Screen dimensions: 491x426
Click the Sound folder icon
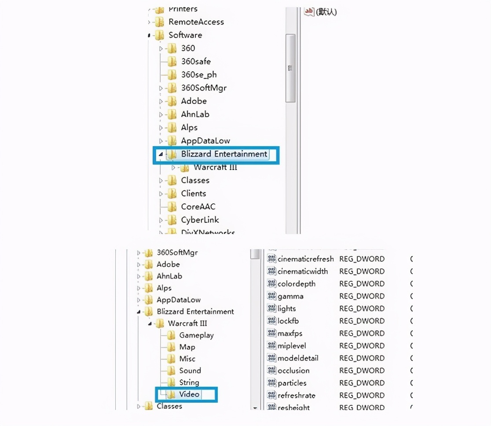pyautogui.click(x=171, y=371)
